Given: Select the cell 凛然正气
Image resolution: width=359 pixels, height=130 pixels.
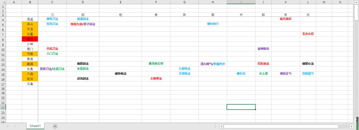Looking at the screenshot, I should pyautogui.click(x=286, y=74).
